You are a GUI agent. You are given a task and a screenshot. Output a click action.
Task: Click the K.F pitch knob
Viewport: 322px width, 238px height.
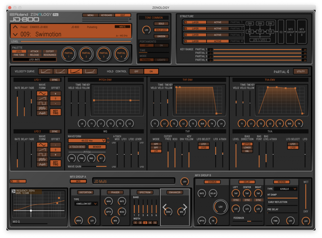click(x=101, y=158)
